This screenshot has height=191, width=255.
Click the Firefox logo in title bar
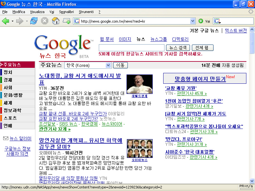click(x=3, y=4)
